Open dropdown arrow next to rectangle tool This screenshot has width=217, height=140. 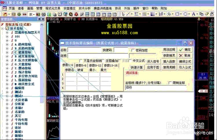coord(181,14)
